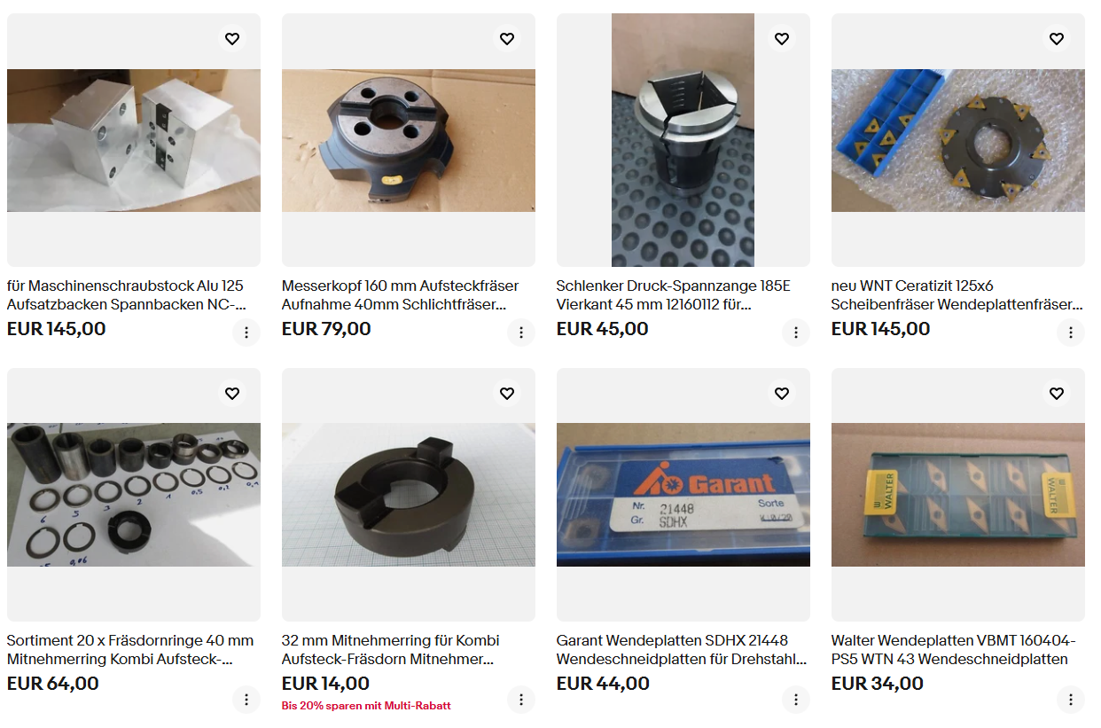
Task: Save Schlenker Druck-Spannzange to watchlist via heart
Action: [x=782, y=39]
